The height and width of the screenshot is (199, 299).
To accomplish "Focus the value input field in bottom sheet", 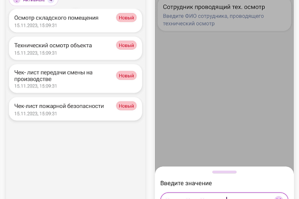I will 224,196.
